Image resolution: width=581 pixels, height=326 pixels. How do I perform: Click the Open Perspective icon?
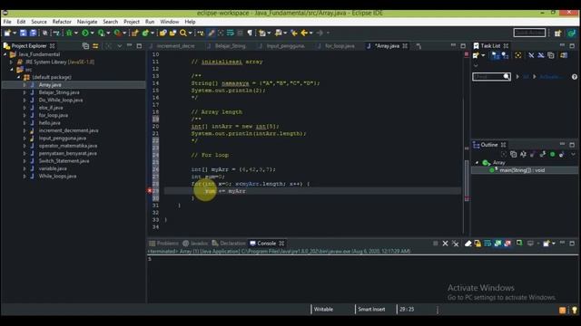[x=557, y=33]
